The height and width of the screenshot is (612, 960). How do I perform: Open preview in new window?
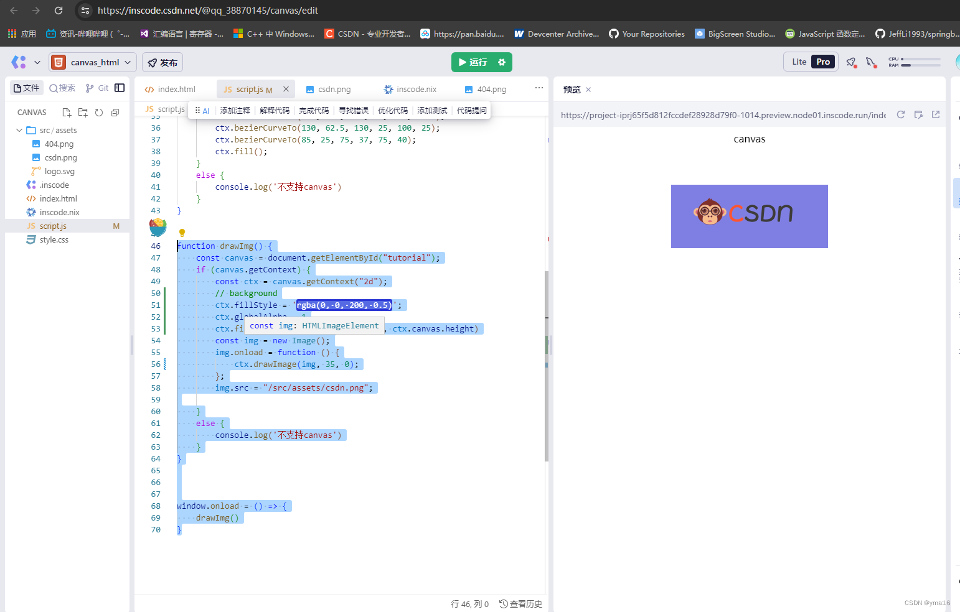(936, 114)
